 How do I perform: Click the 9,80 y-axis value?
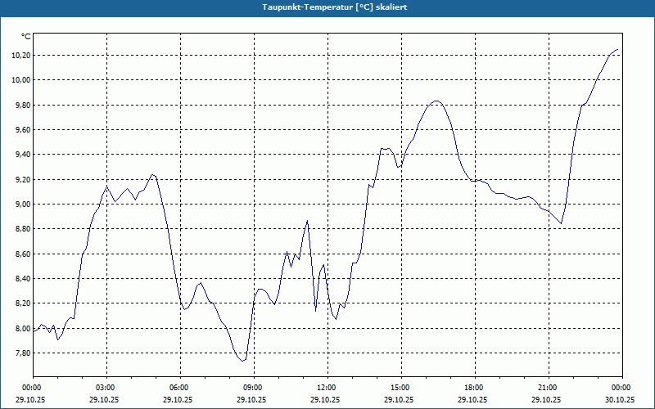24,106
